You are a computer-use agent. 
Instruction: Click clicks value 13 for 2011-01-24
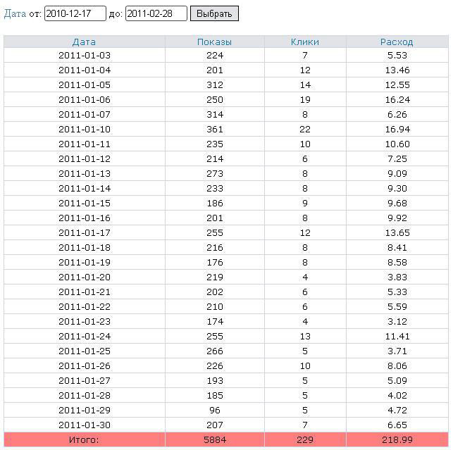[305, 337]
